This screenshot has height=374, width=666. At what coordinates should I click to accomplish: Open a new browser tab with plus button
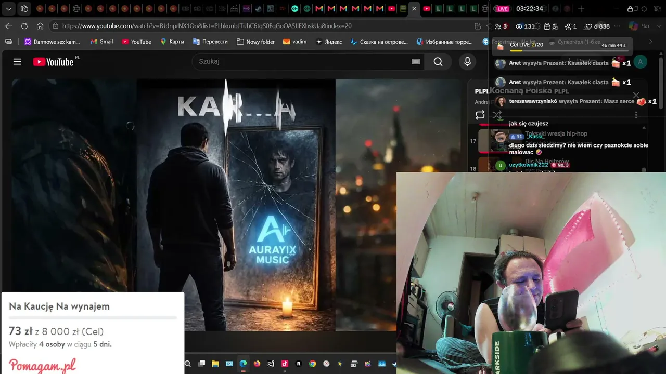pyautogui.click(x=581, y=9)
